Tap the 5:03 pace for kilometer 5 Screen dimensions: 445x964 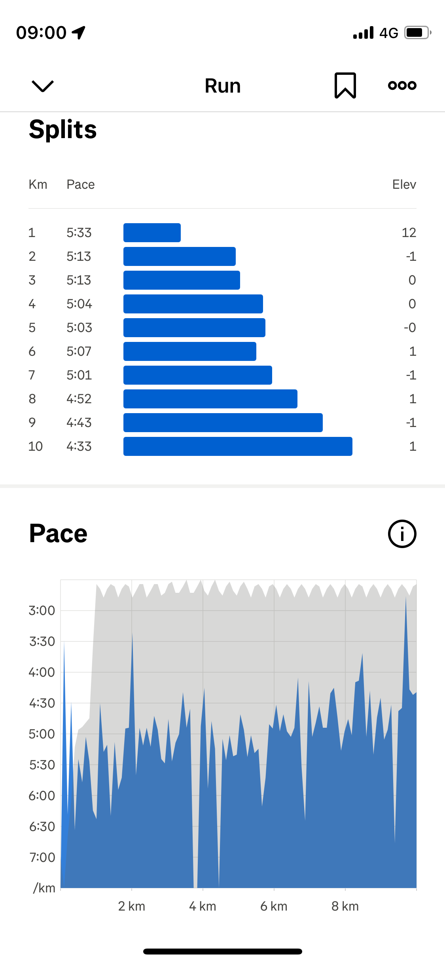click(79, 328)
